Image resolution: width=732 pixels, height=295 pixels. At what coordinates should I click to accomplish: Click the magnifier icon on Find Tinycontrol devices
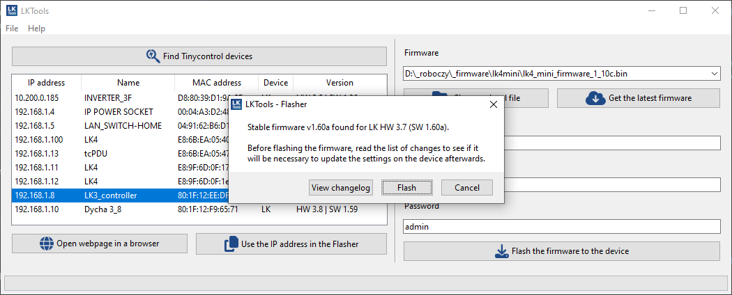tap(153, 56)
